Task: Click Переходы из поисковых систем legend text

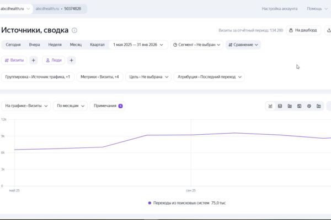Action: pyautogui.click(x=181, y=203)
